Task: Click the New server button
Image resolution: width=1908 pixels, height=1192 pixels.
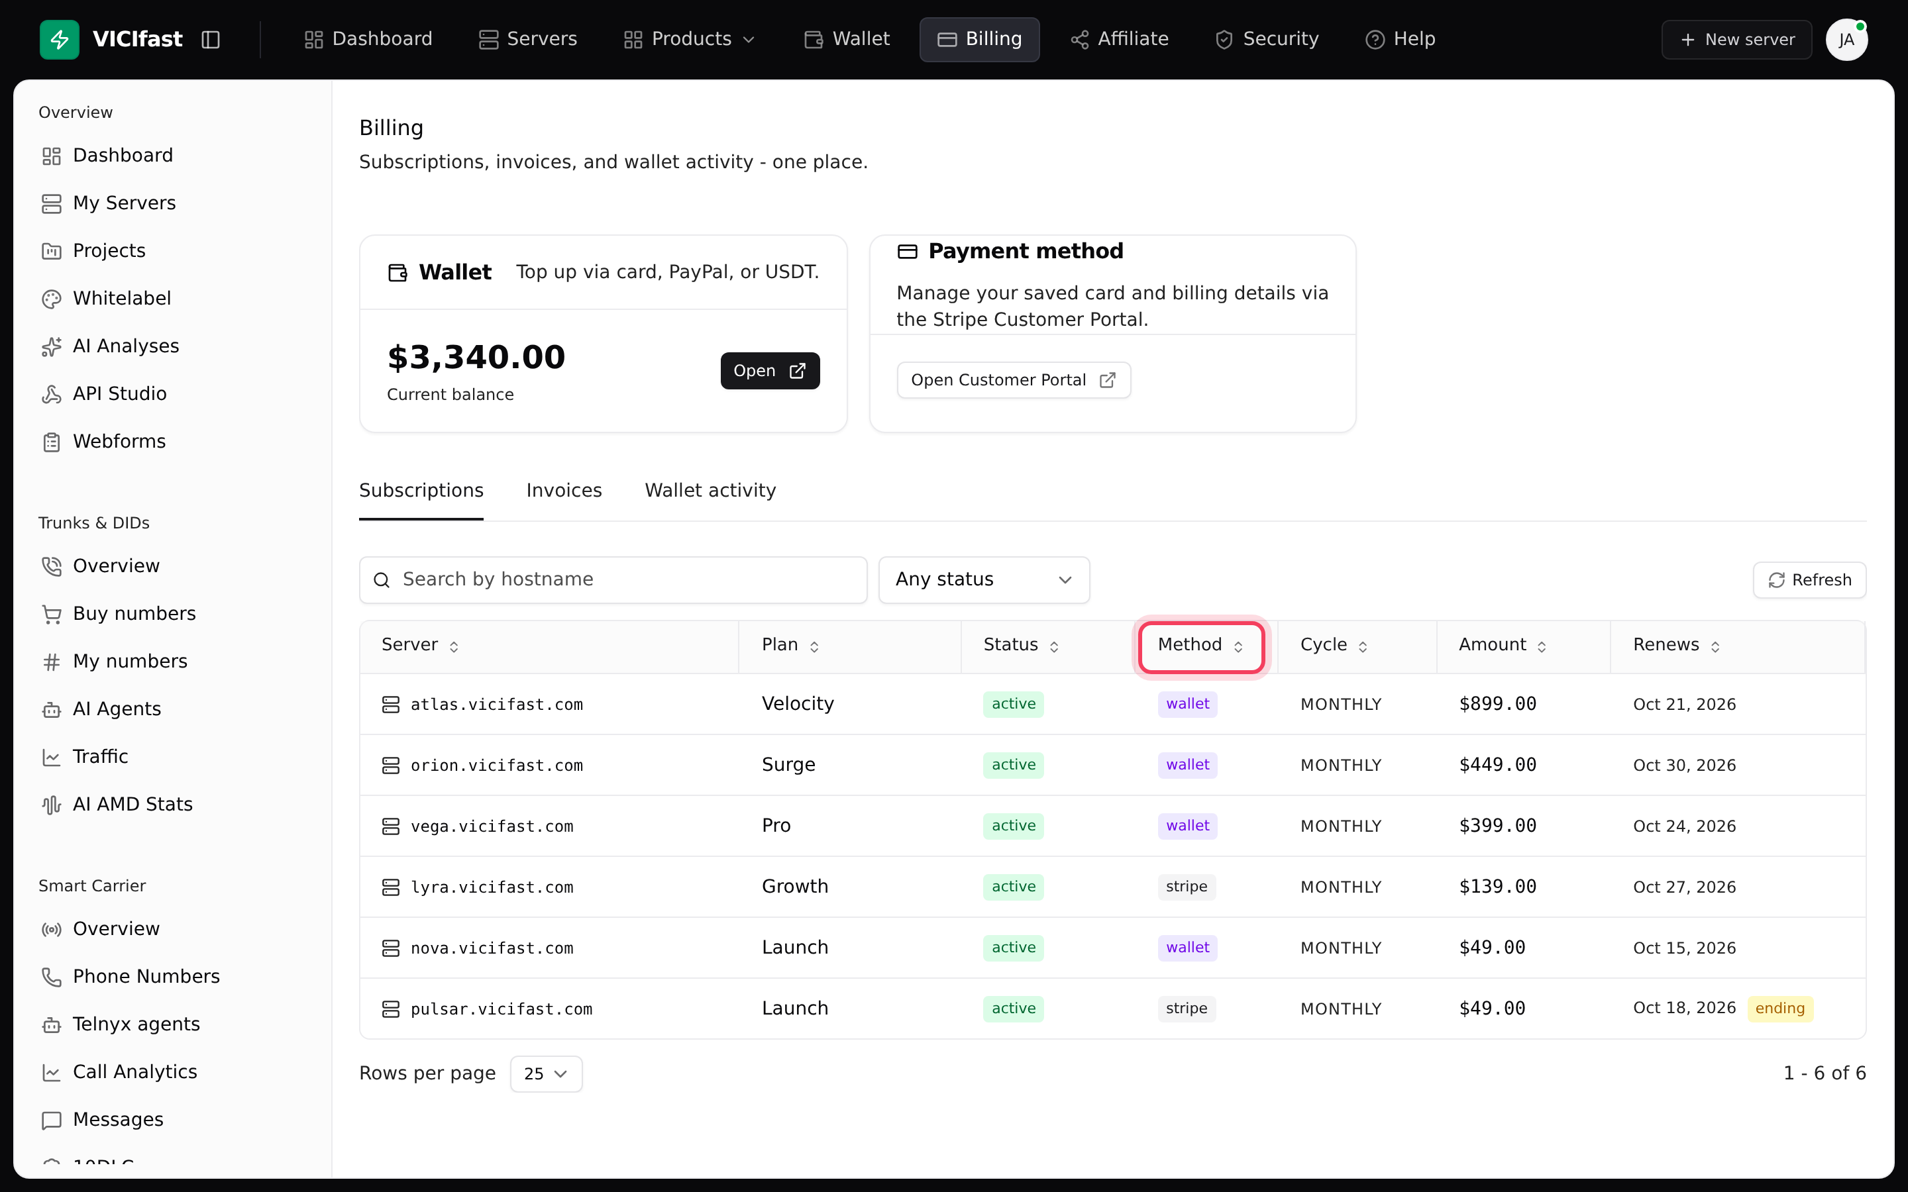Action: (x=1737, y=40)
